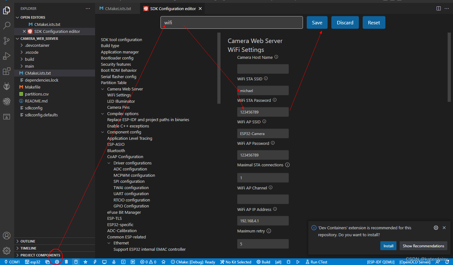This screenshot has height=265, width=453.
Task: Click the build, flash and monitor flame icon
Action: click(x=114, y=262)
